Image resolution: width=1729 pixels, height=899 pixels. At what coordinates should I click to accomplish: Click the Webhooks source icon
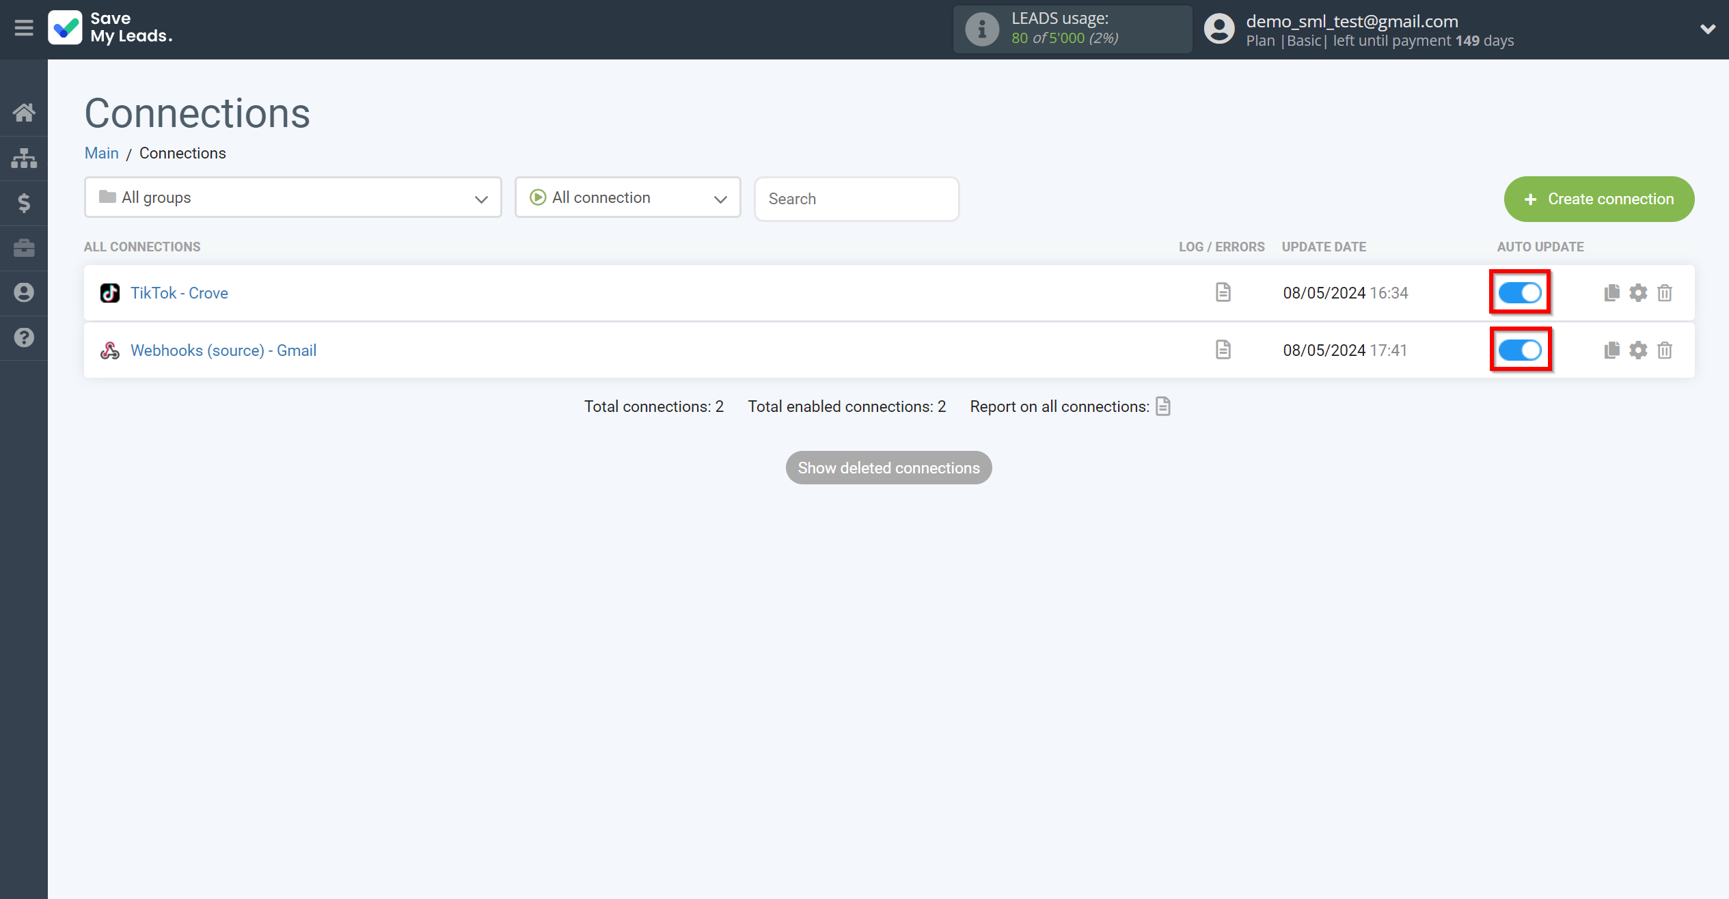click(111, 350)
